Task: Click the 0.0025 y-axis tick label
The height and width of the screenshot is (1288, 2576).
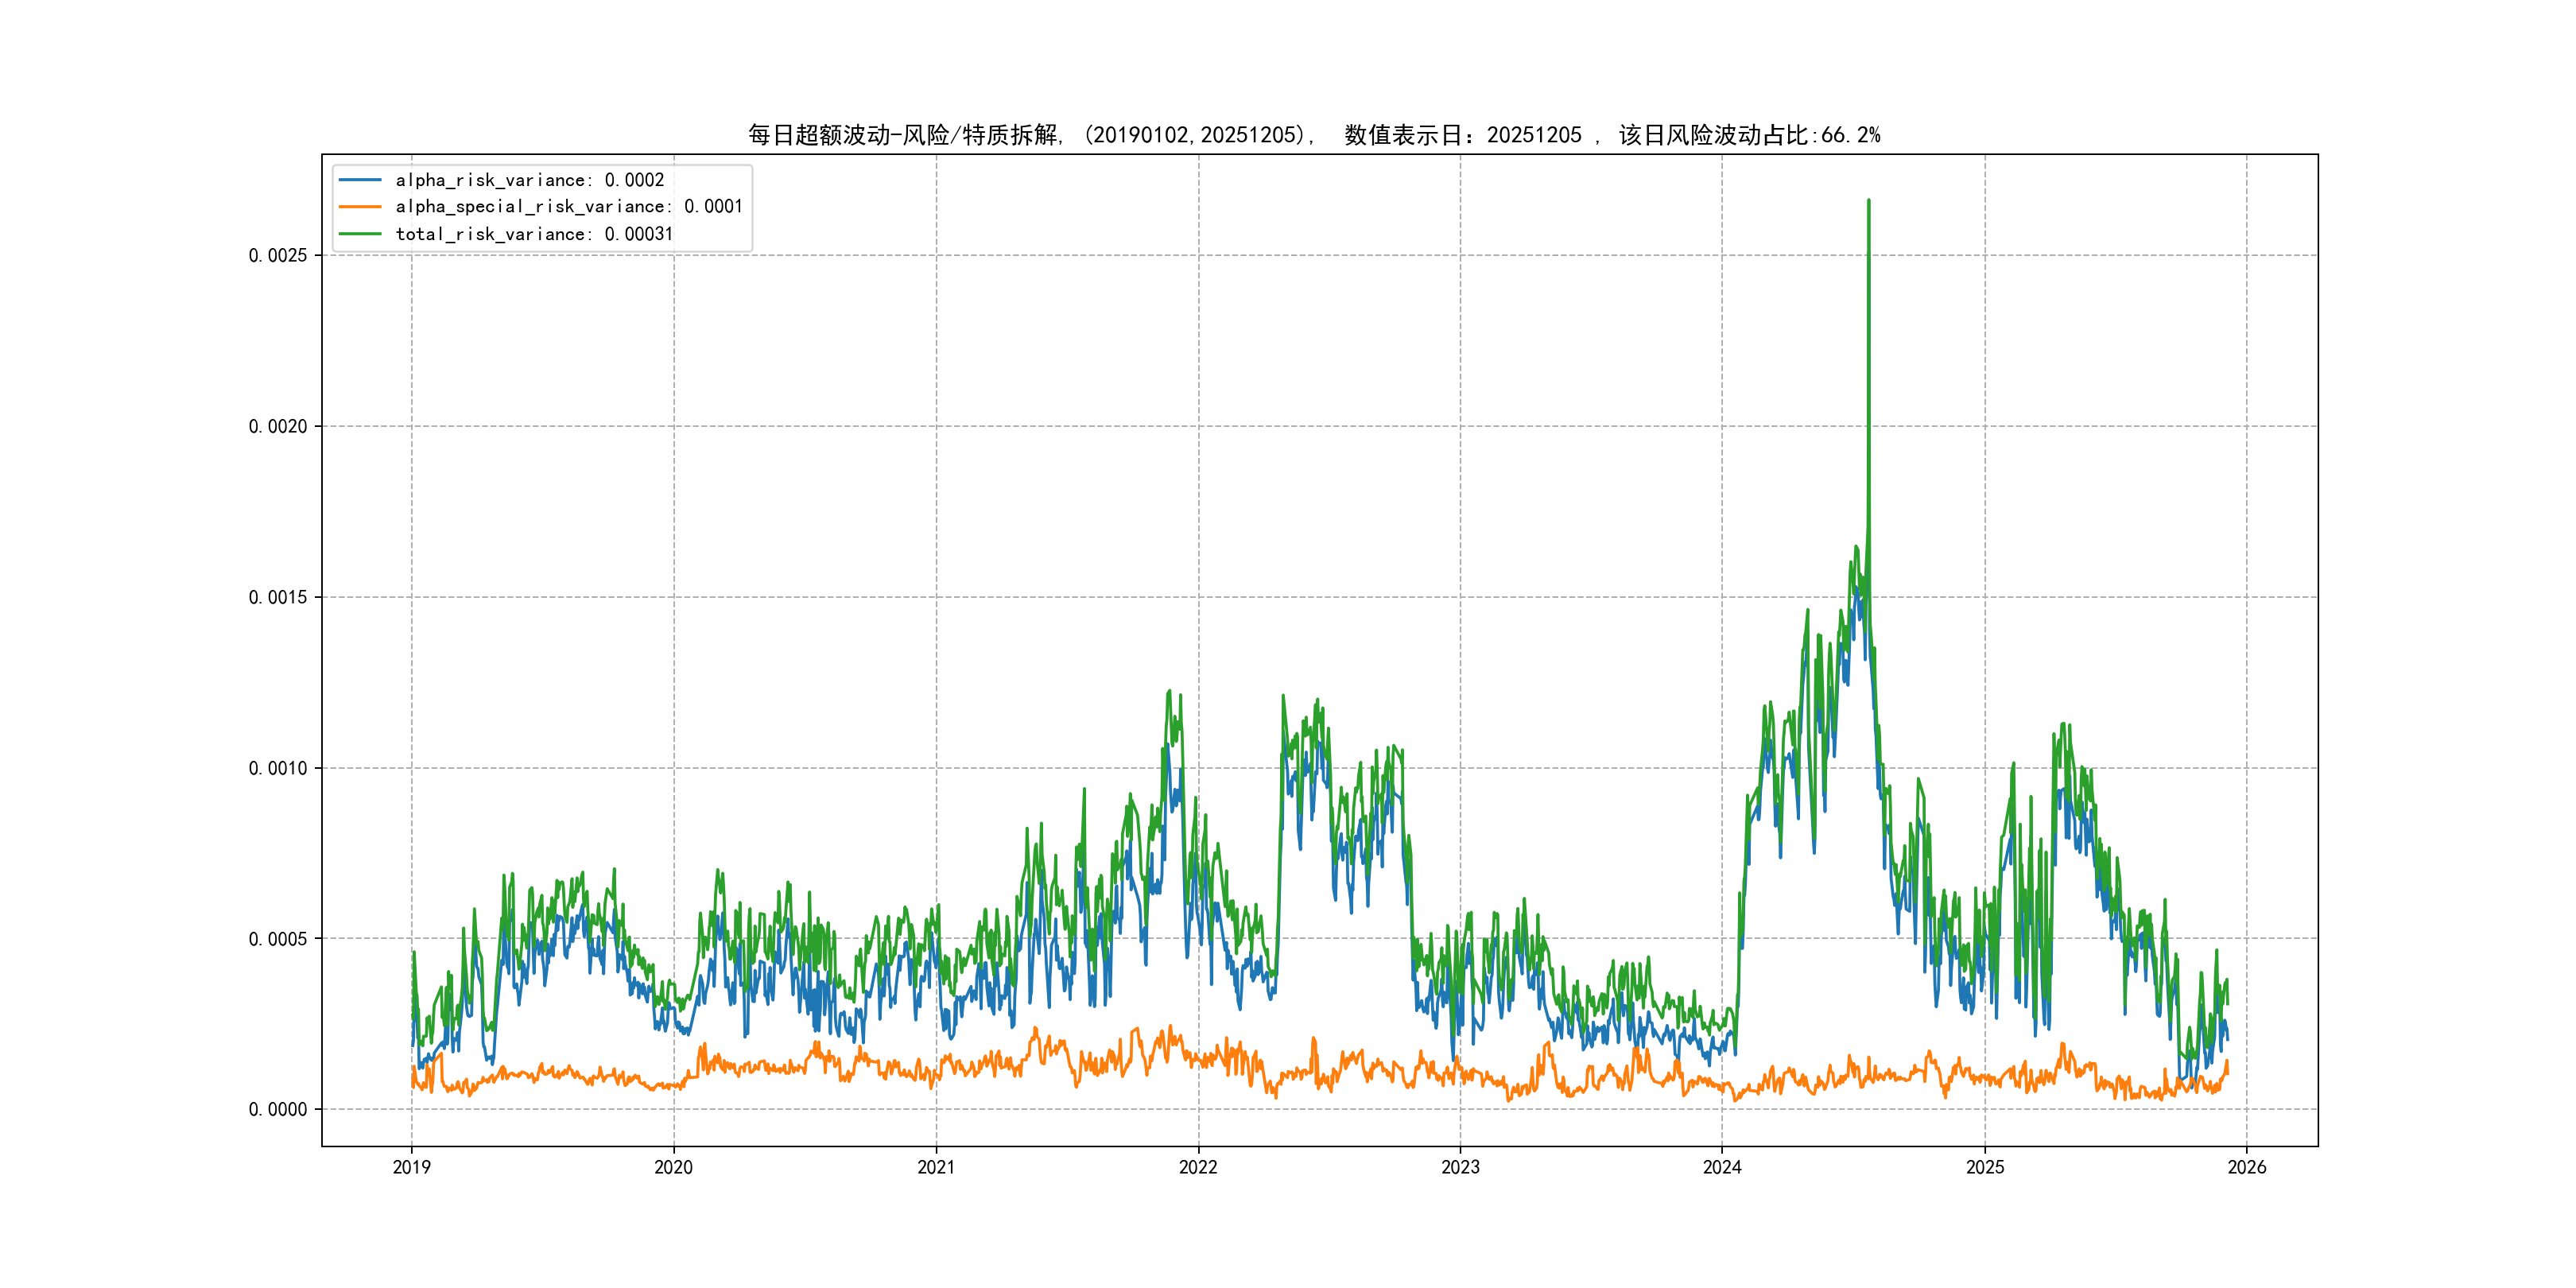Action: pyautogui.click(x=277, y=256)
